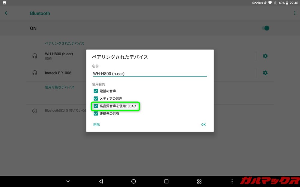Open the Recent Apps square button
The width and height of the screenshot is (300, 187).
[166, 181]
